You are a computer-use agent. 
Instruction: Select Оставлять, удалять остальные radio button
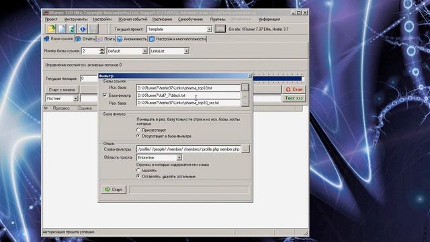(138, 176)
